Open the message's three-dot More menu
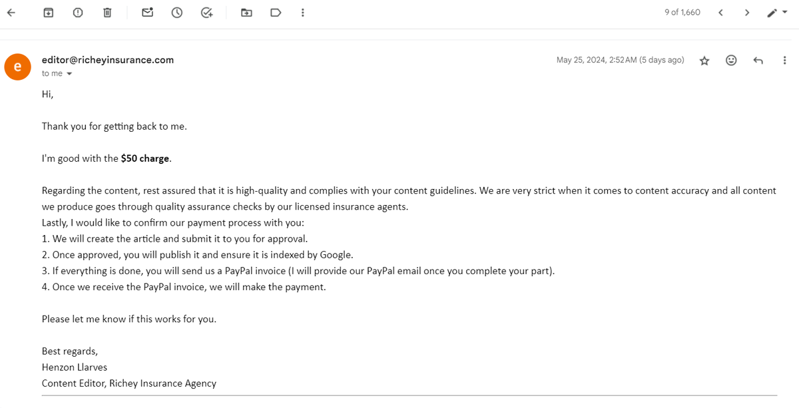 (784, 61)
